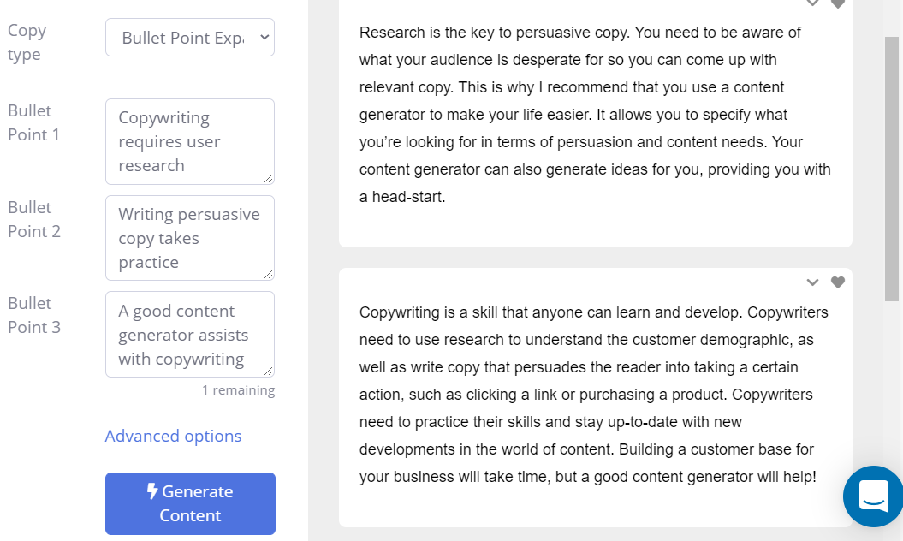Select the second generated copy card
The image size is (903, 541).
[x=595, y=394]
